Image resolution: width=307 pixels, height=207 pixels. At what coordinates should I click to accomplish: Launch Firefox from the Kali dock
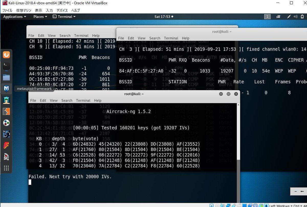6,55
